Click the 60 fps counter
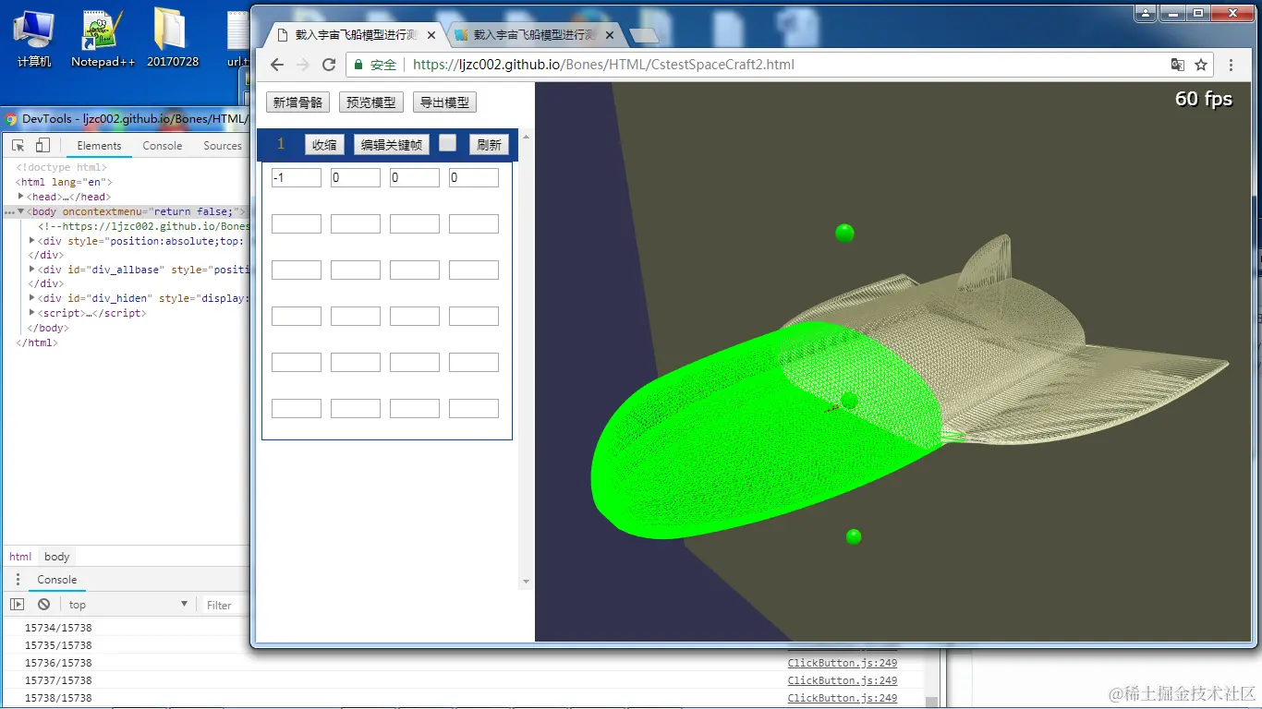1262x709 pixels. point(1203,99)
